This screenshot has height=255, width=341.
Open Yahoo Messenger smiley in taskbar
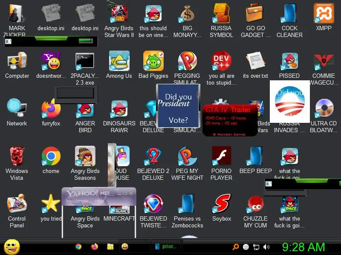click(125, 246)
